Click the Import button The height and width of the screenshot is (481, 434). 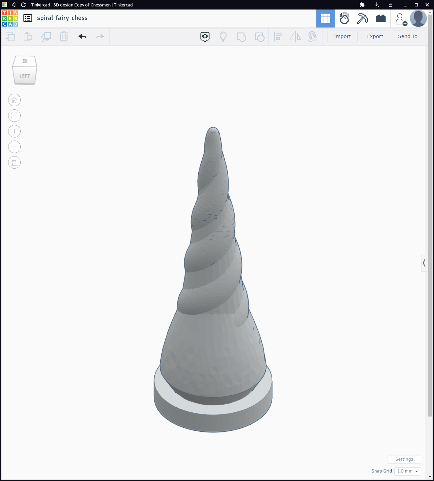point(342,36)
